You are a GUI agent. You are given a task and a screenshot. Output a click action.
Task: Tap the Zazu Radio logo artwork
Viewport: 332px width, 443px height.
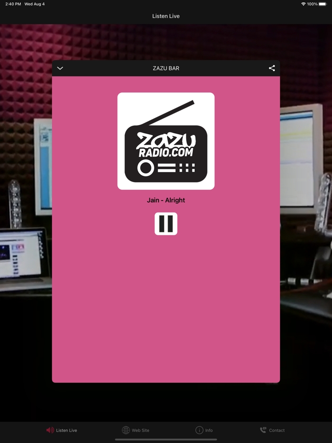coord(166,141)
